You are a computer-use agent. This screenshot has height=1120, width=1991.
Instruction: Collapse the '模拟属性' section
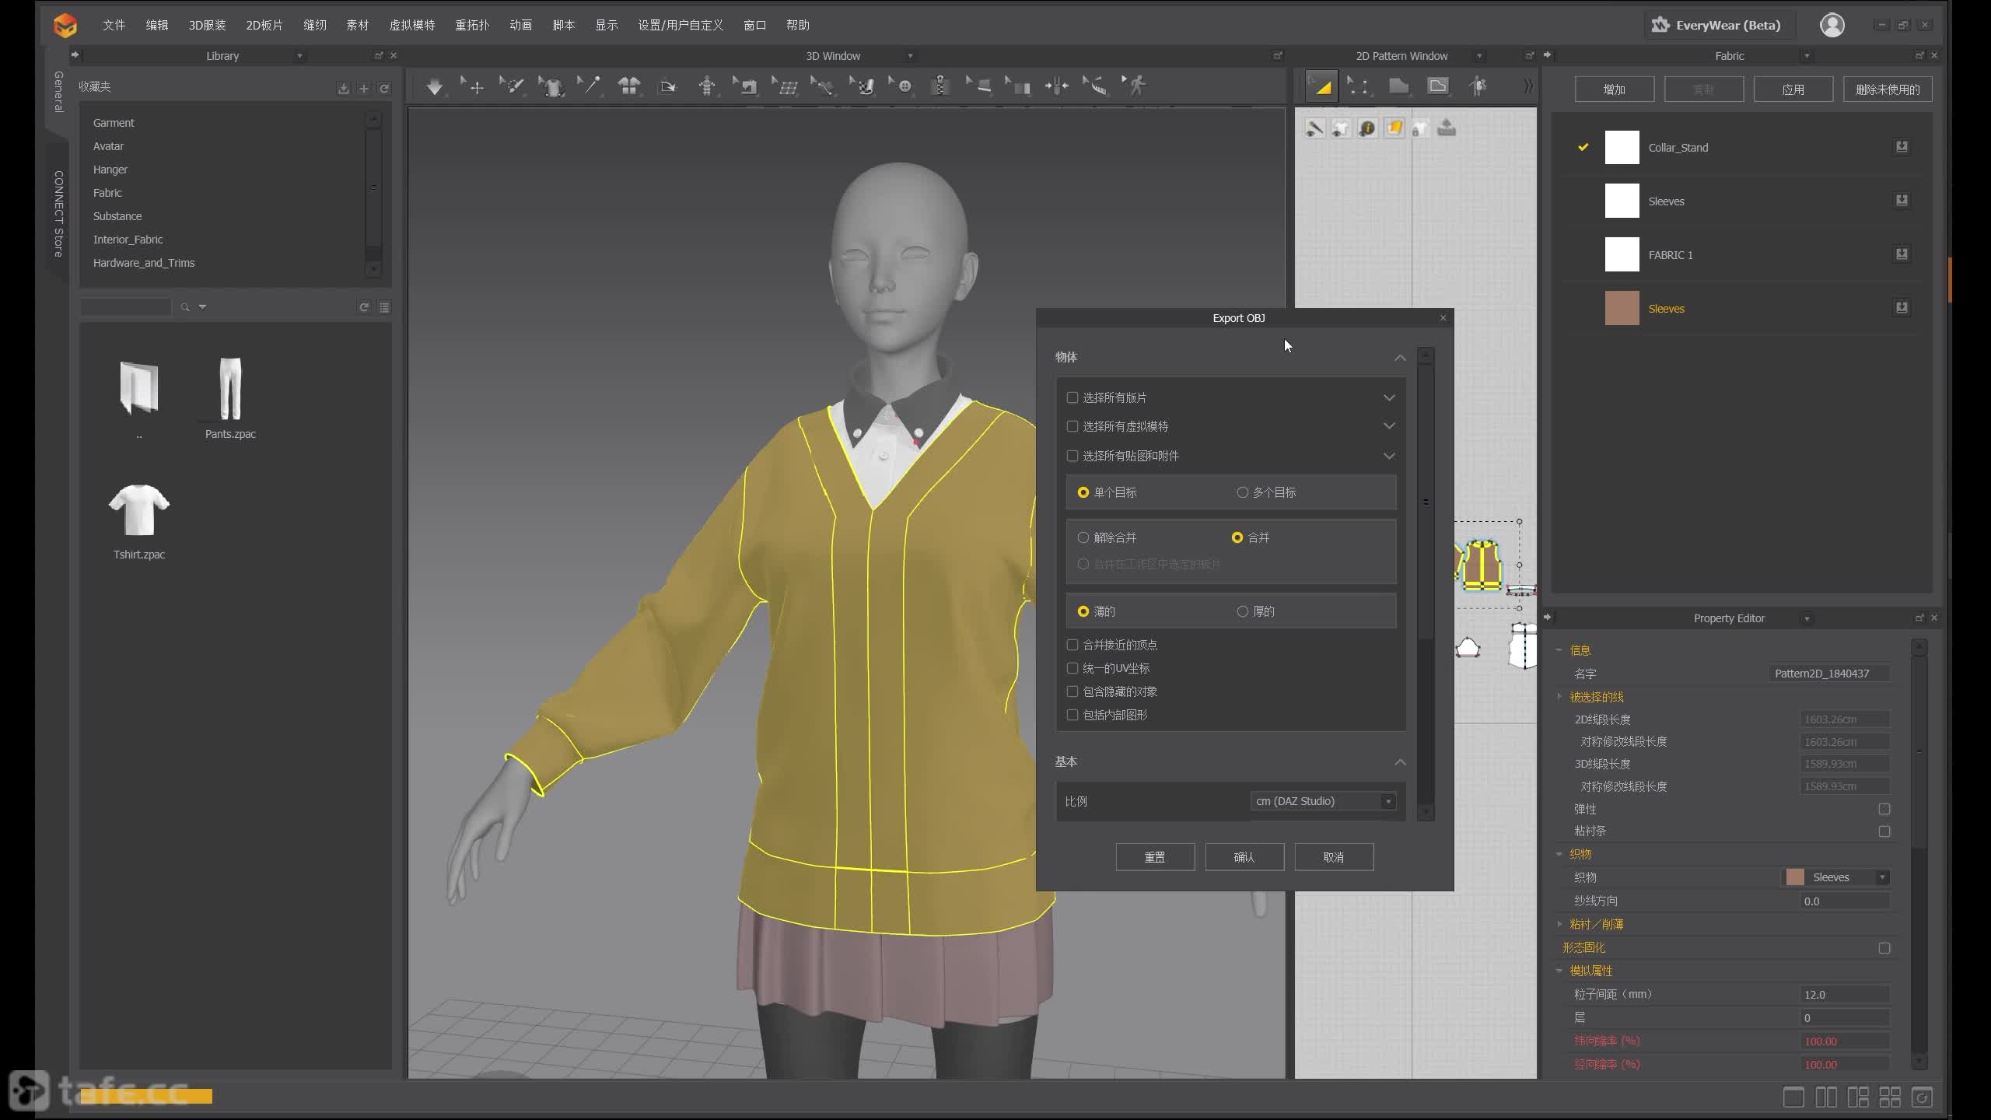(1559, 971)
